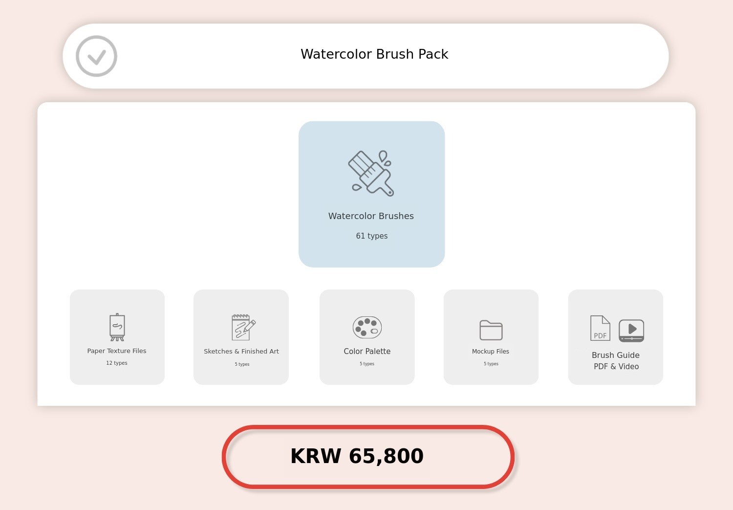The width and height of the screenshot is (733, 510).
Task: Click 5 types under Mockup Files
Action: click(x=491, y=364)
